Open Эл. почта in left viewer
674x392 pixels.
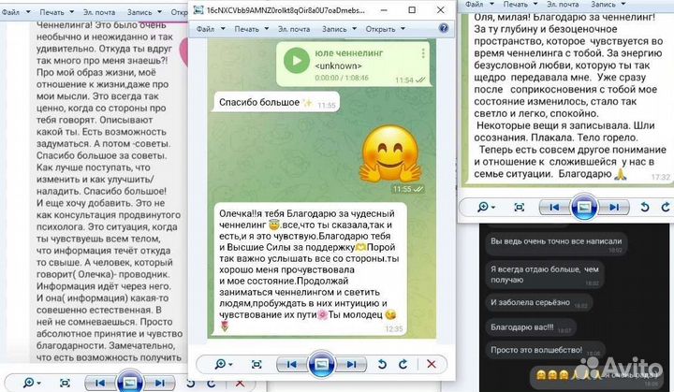(x=99, y=12)
